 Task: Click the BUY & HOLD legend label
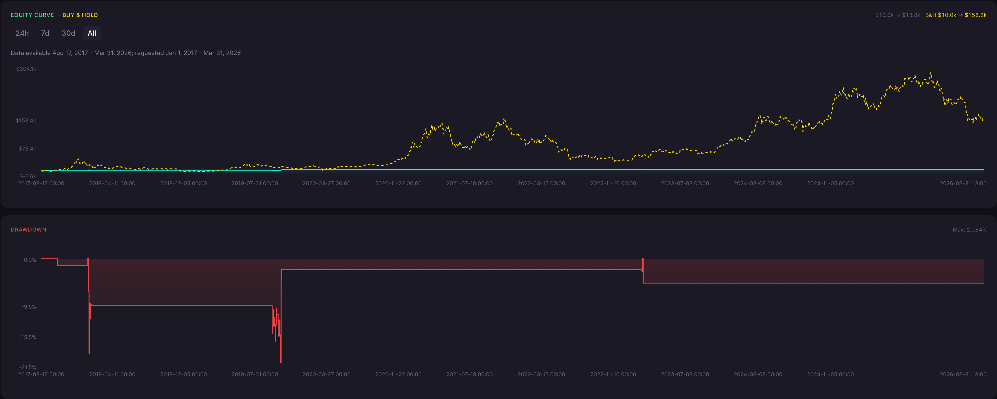pyautogui.click(x=80, y=15)
